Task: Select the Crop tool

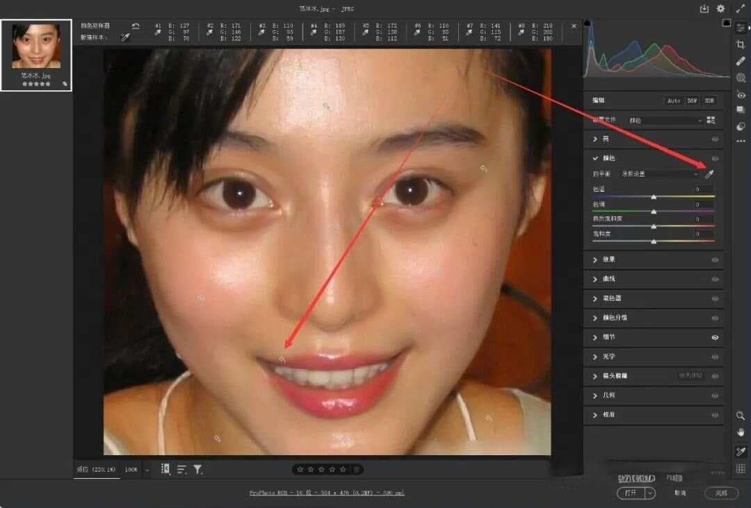Action: (x=741, y=45)
